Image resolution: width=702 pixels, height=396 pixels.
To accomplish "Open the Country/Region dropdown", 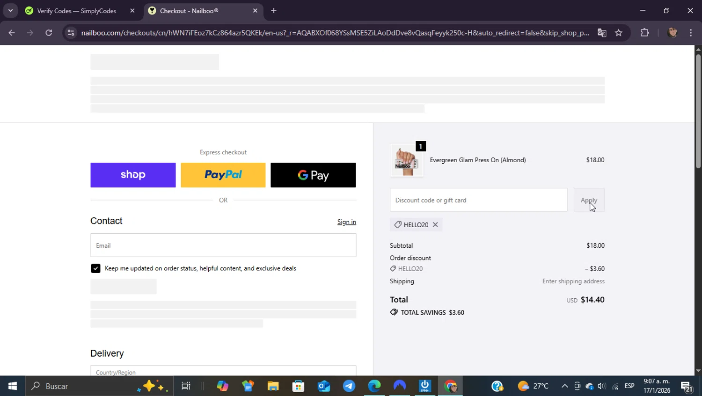I will point(223,371).
